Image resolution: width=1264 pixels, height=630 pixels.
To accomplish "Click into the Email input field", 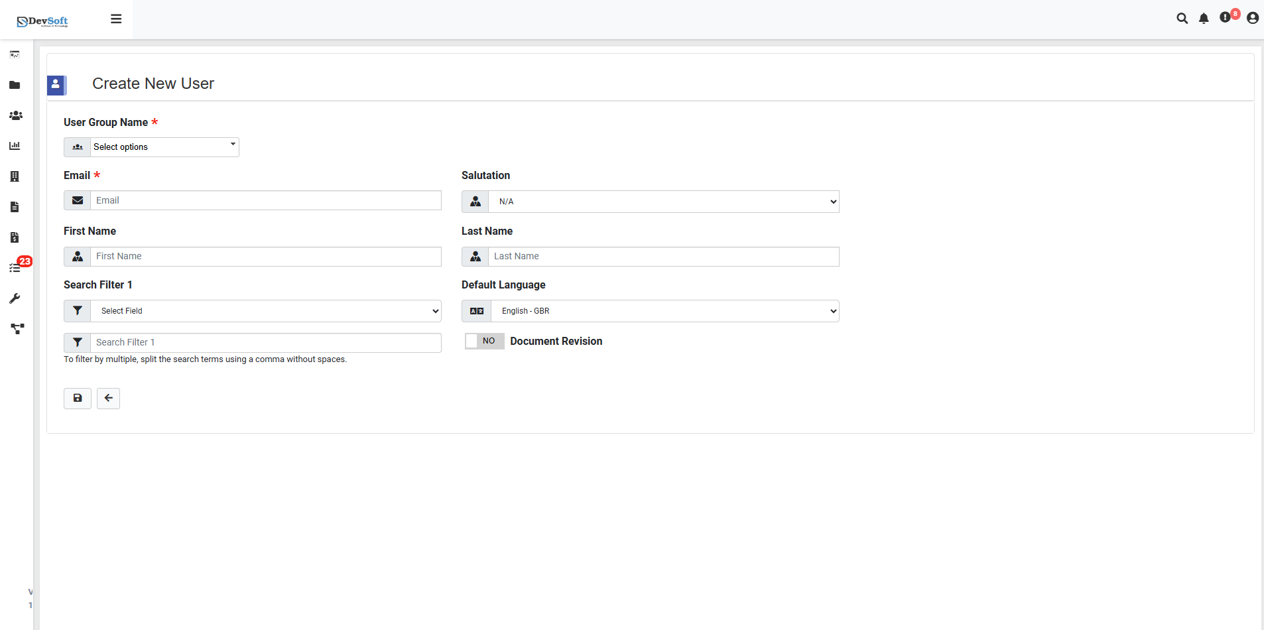I will click(x=265, y=200).
